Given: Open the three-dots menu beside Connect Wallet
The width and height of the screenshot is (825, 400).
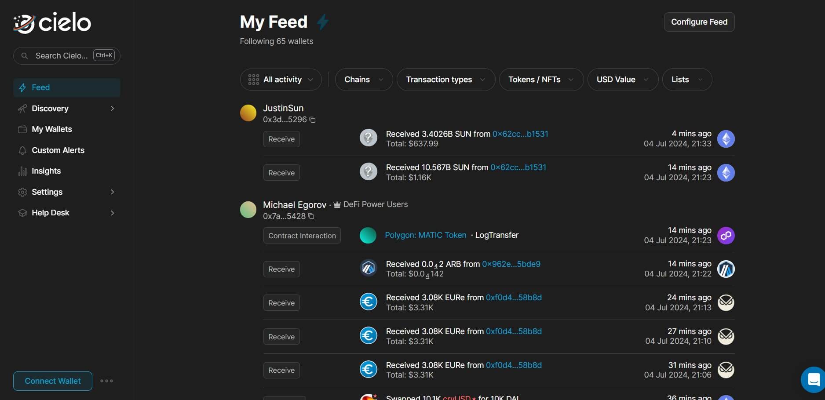Looking at the screenshot, I should tap(106, 381).
